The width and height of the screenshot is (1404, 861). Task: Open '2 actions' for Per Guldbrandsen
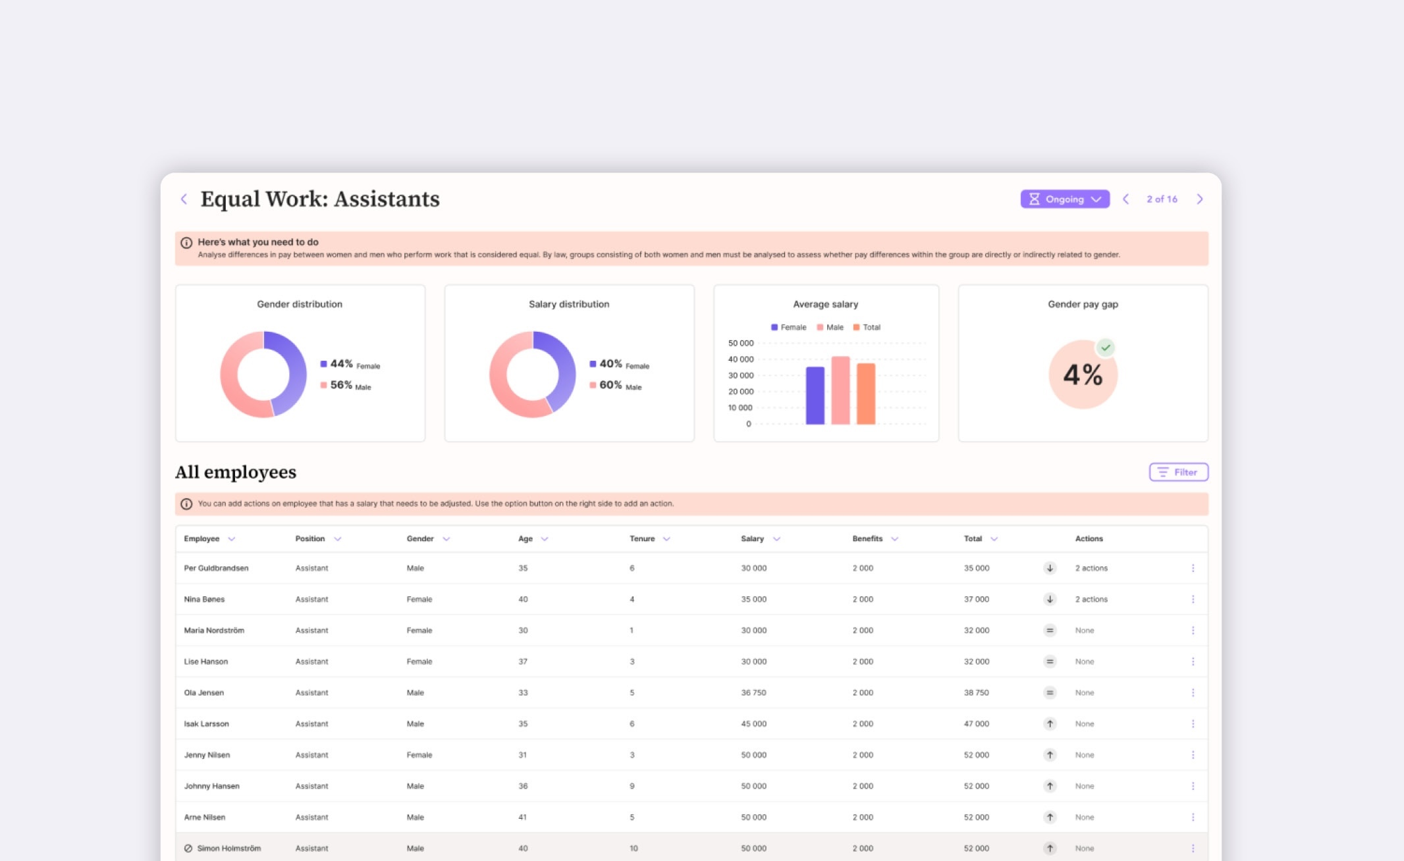[1091, 568]
